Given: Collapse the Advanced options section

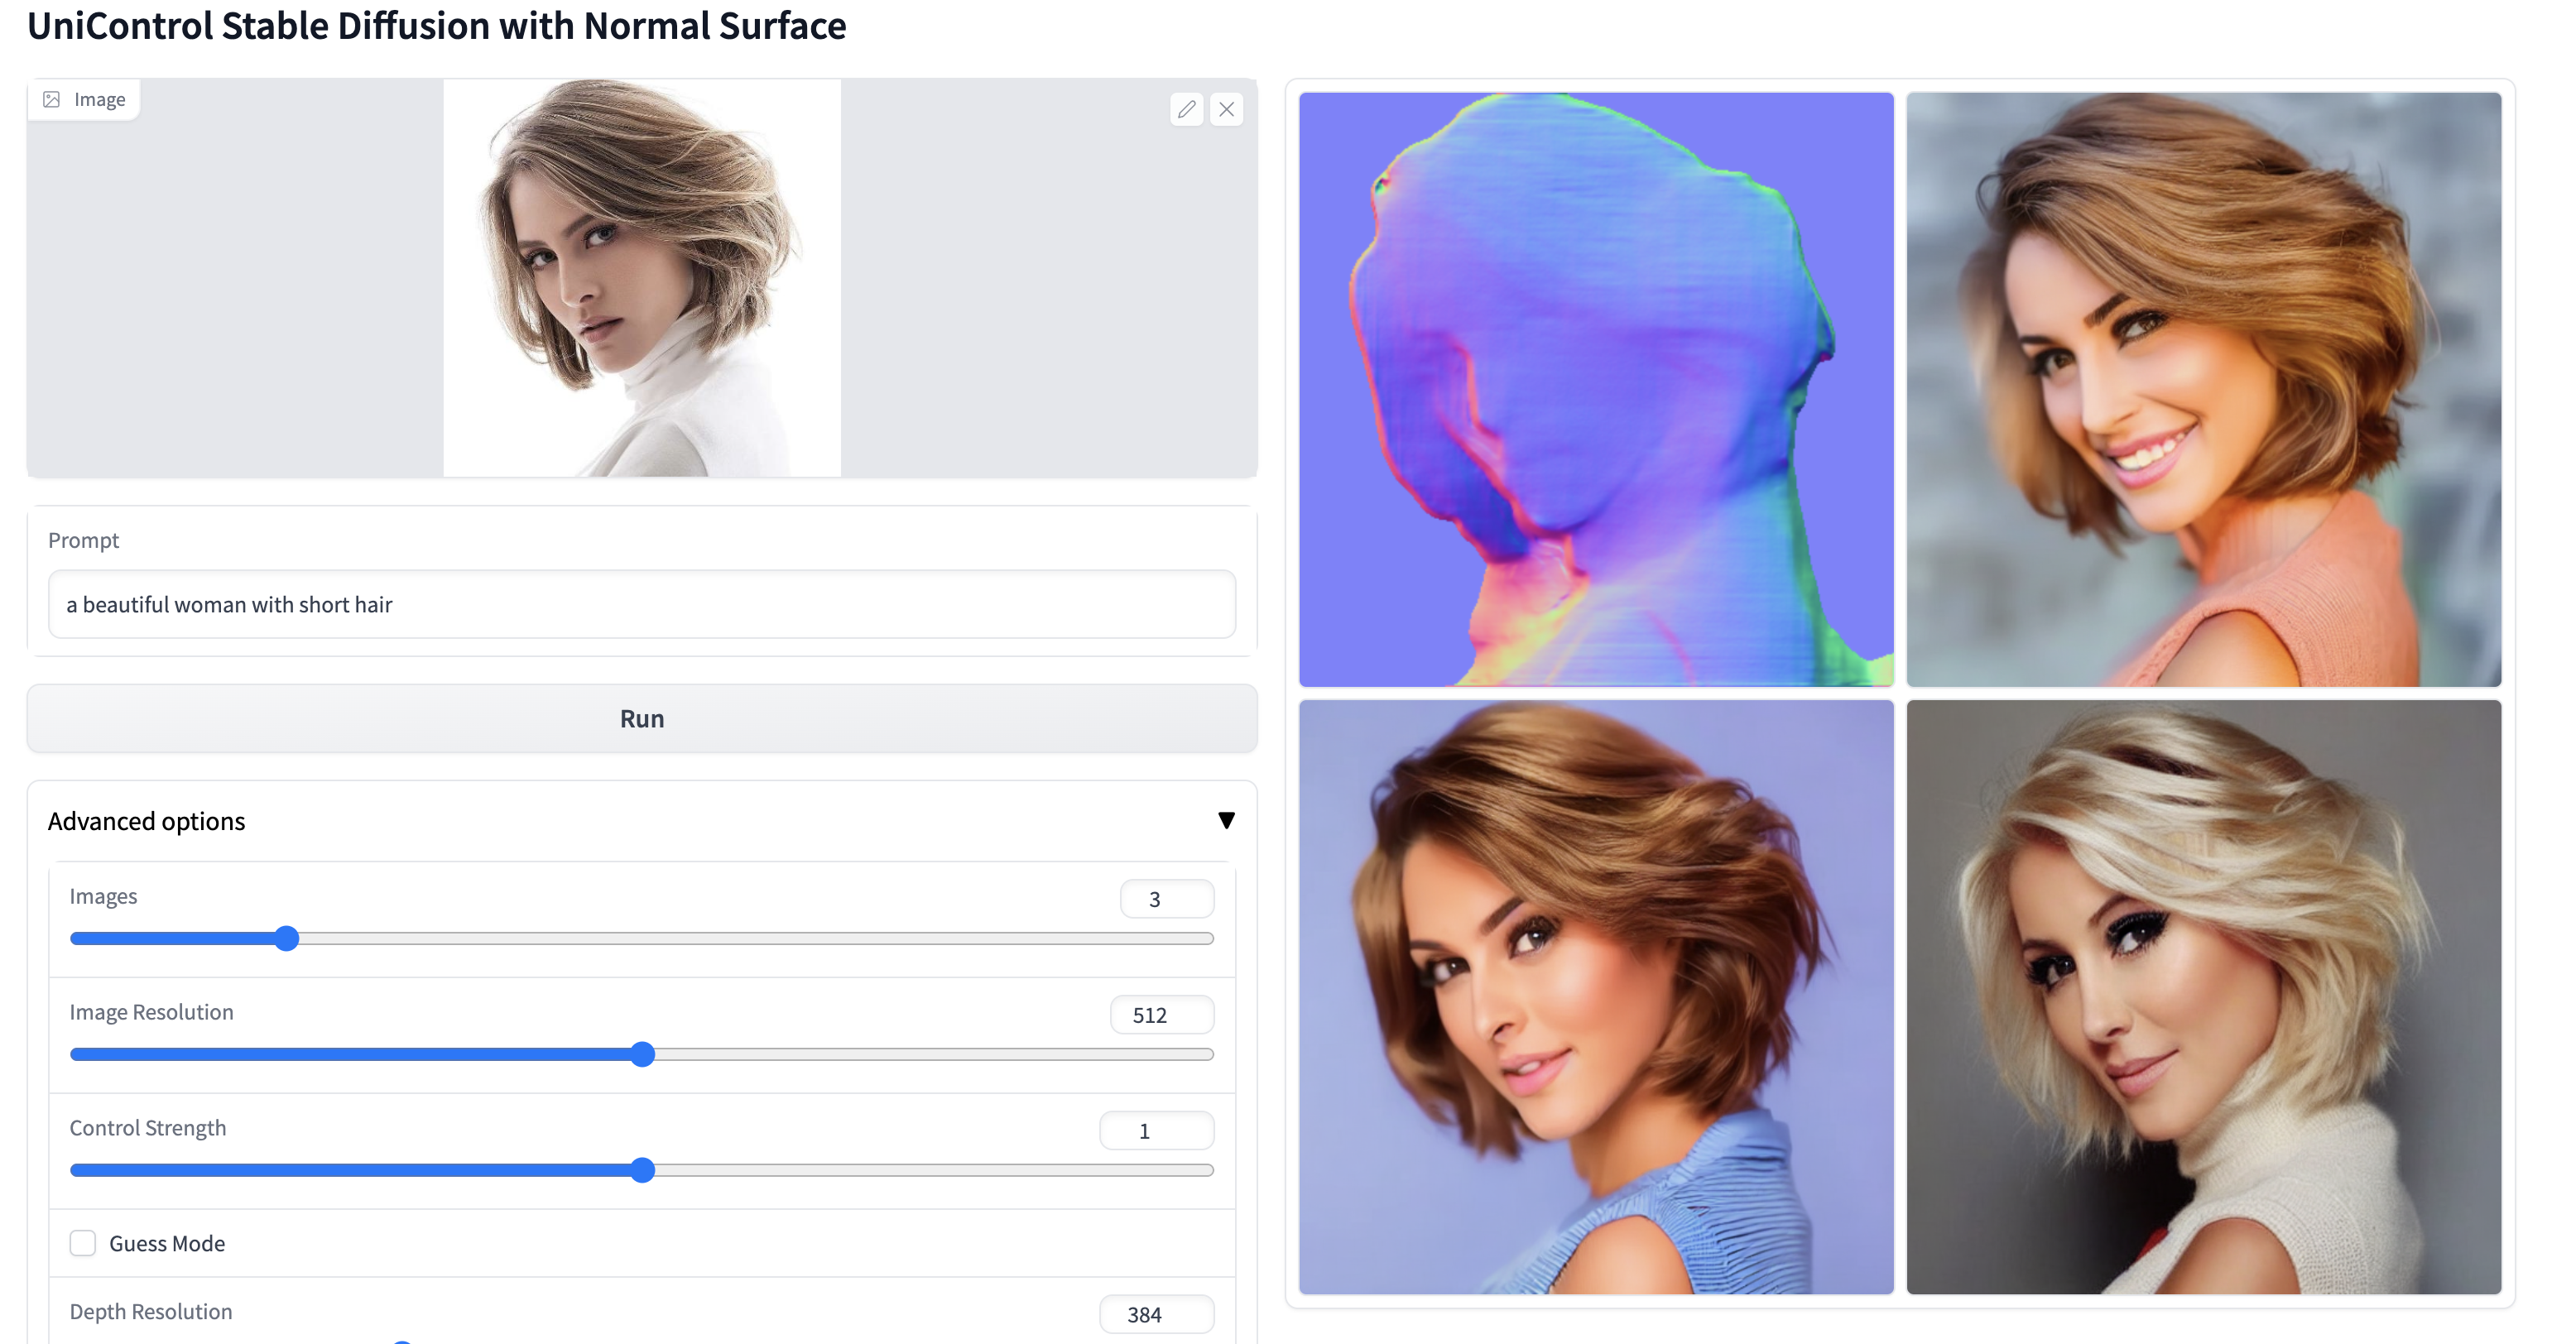Looking at the screenshot, I should tap(1226, 820).
